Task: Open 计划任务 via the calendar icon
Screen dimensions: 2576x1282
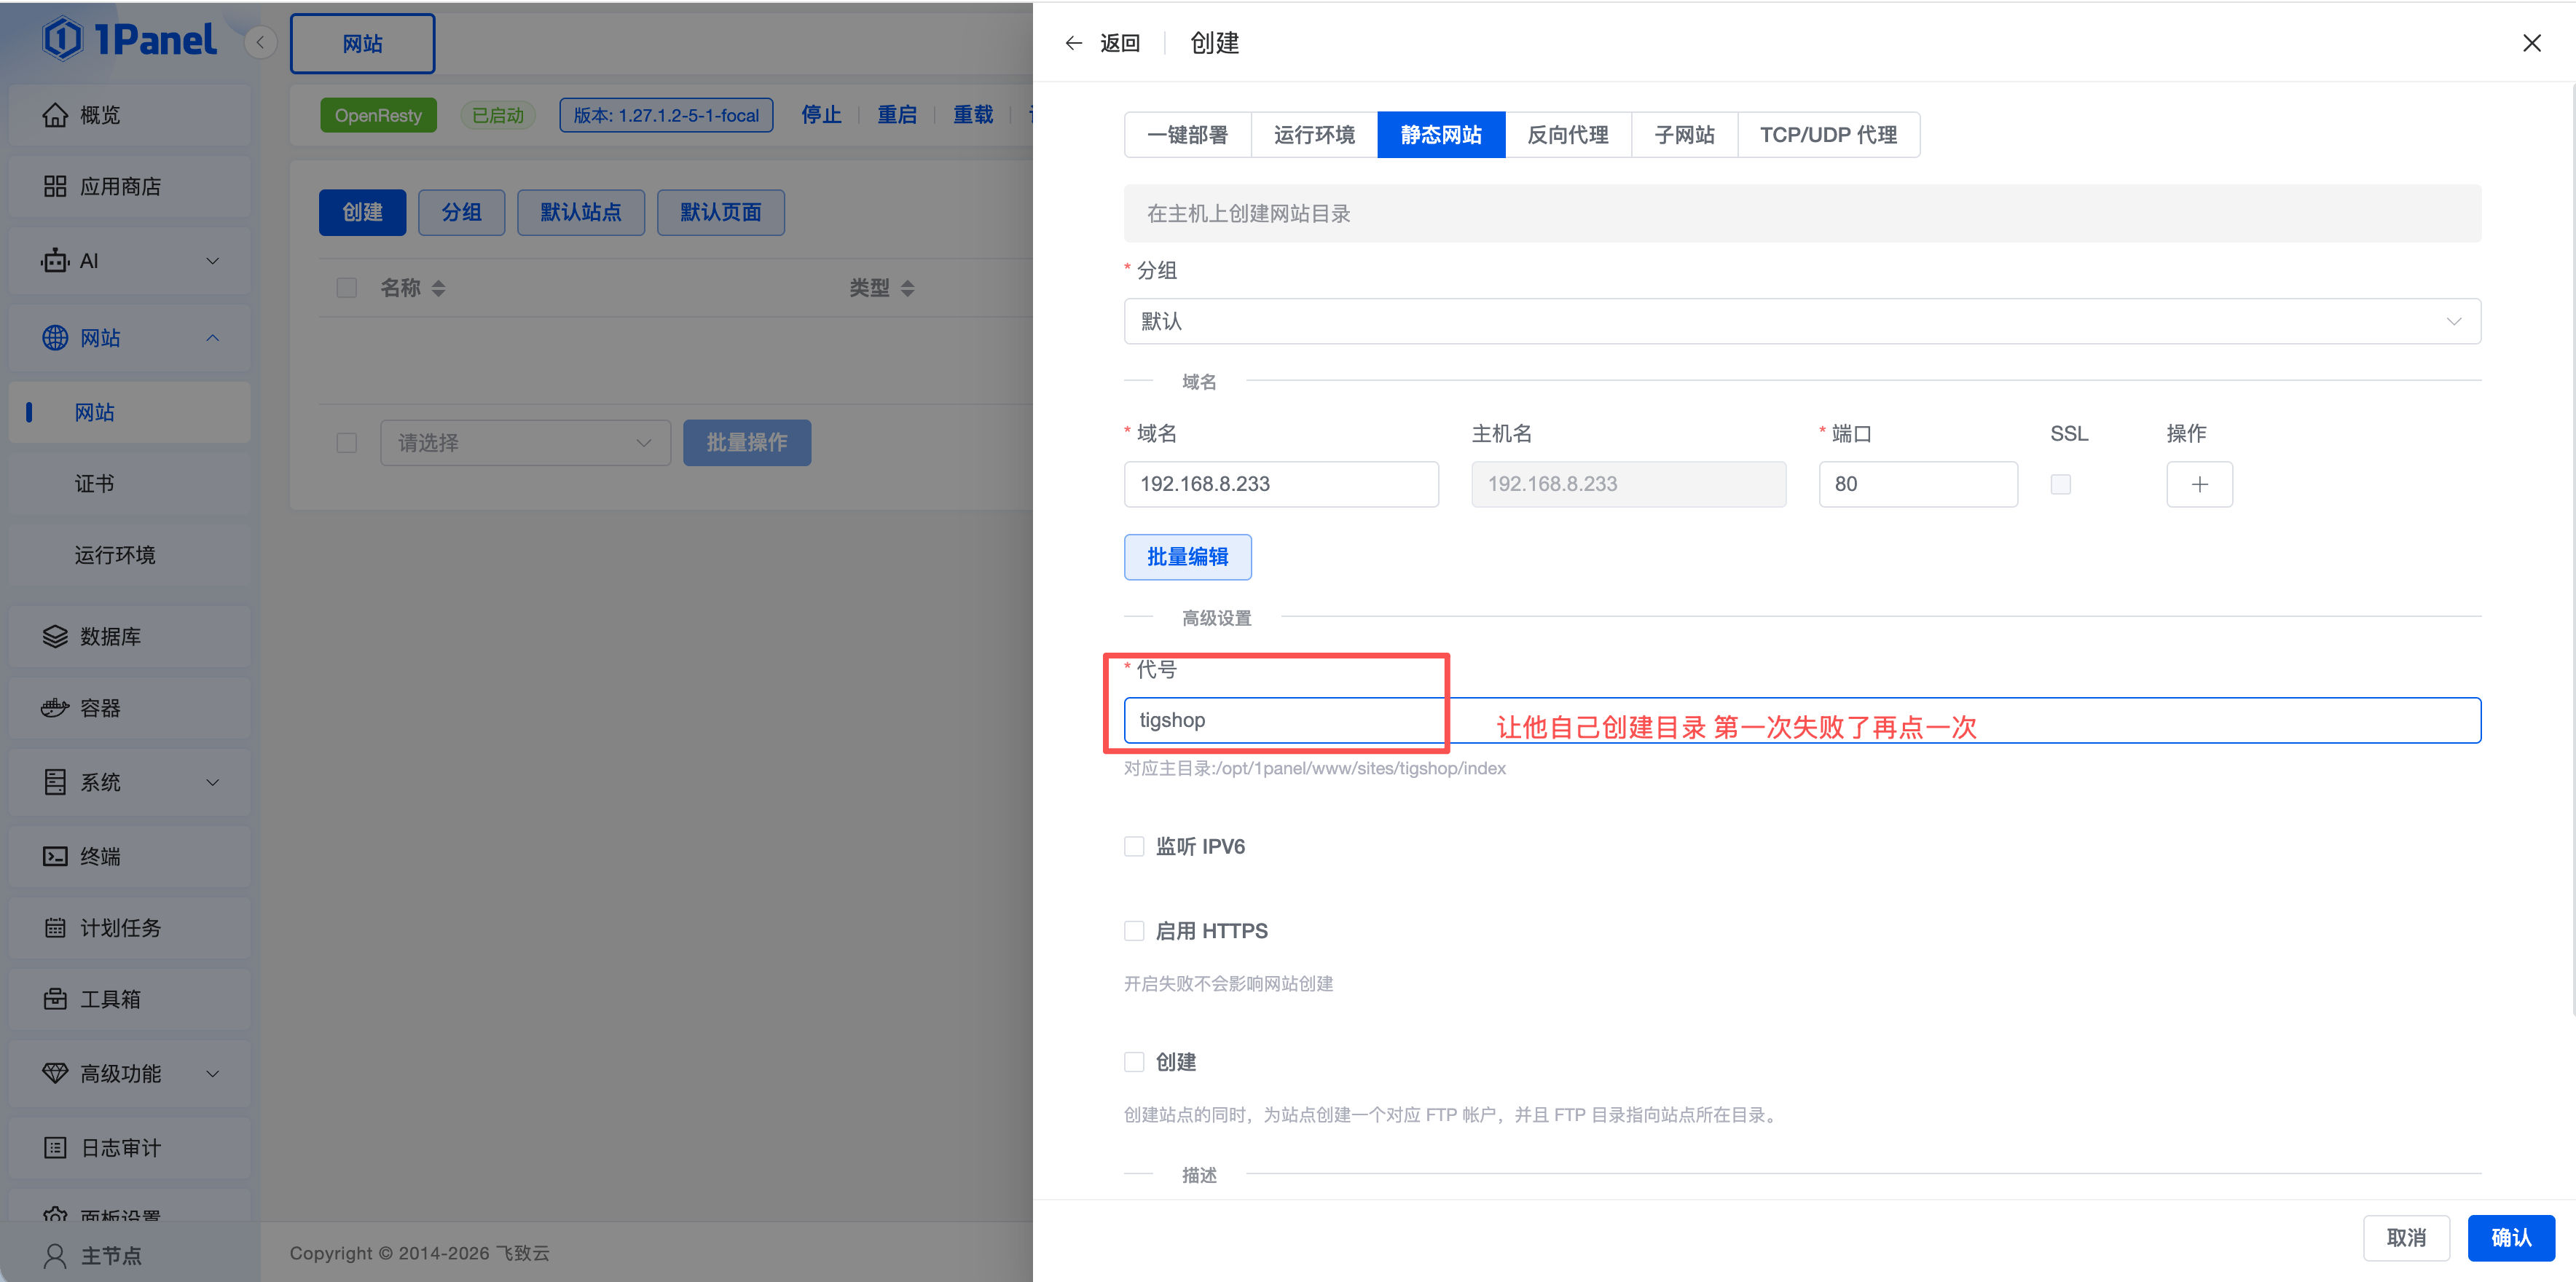Action: [55, 928]
